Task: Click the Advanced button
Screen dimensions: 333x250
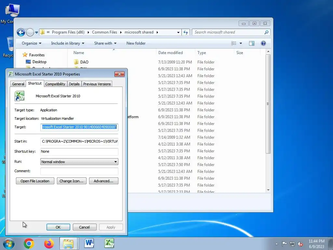Action: click(x=104, y=181)
